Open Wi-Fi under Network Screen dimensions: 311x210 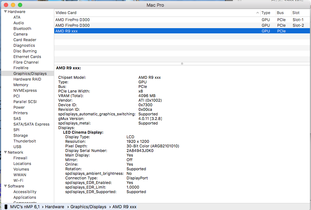18,180
